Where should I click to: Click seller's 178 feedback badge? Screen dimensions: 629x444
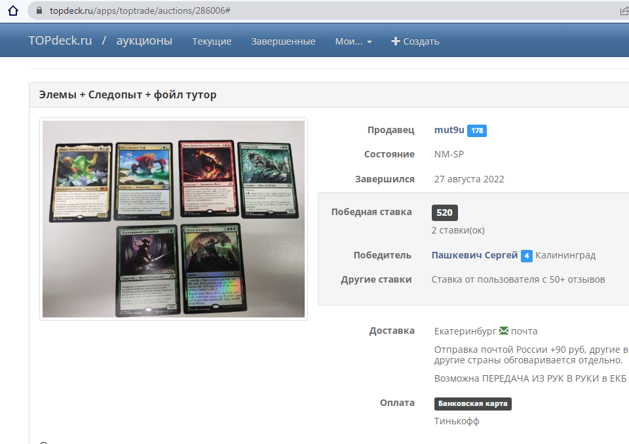476,131
